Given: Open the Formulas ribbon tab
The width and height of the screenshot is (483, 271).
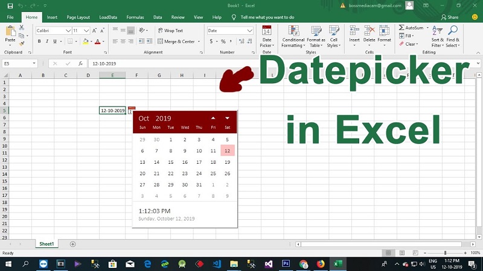Looking at the screenshot, I should coord(135,17).
